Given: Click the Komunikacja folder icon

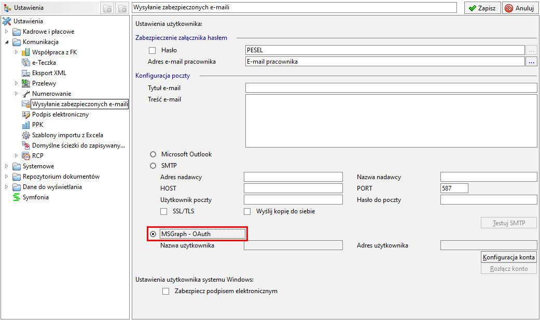Looking at the screenshot, I should point(17,42).
